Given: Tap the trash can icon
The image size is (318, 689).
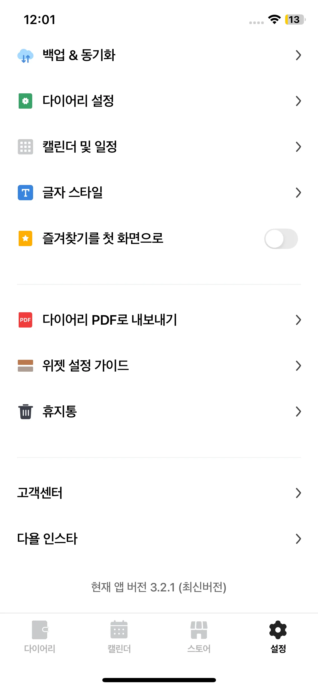Looking at the screenshot, I should (x=25, y=412).
